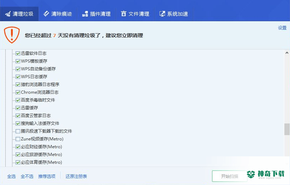This screenshot has width=290, height=185.
Task: Click the plugin blocks icon on 插件清理
Action: (85, 14)
